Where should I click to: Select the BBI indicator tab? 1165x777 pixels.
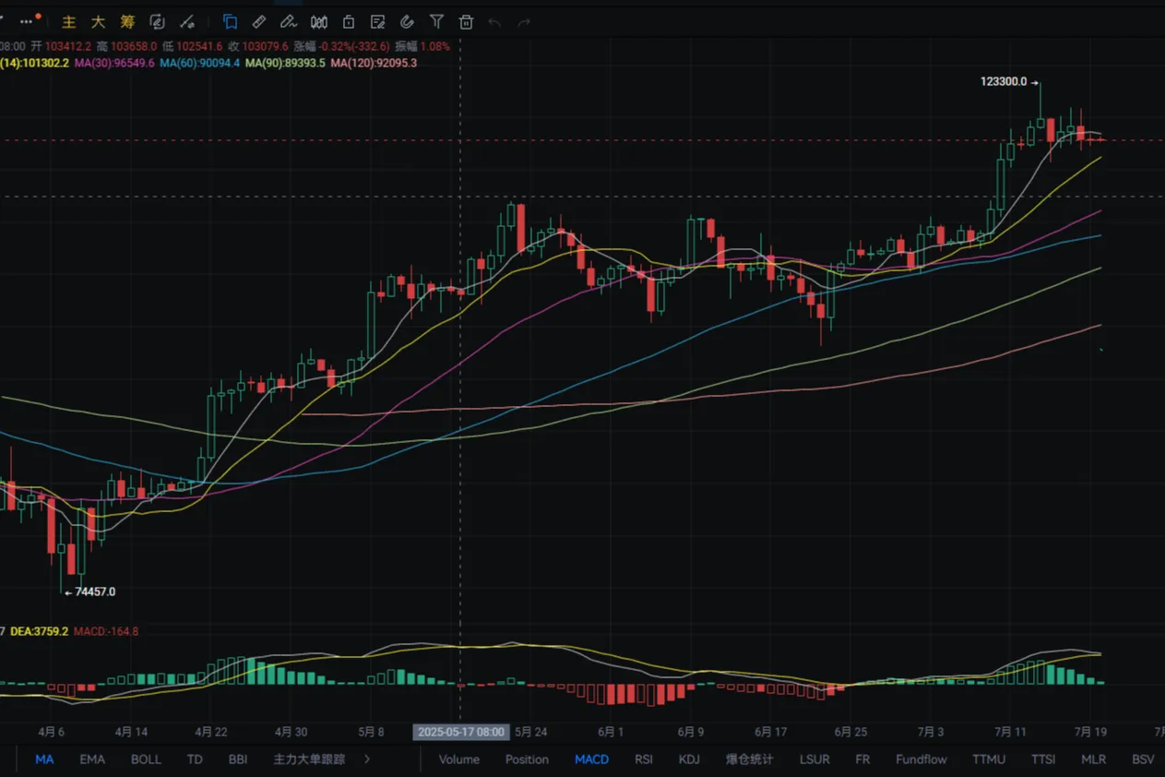[238, 759]
